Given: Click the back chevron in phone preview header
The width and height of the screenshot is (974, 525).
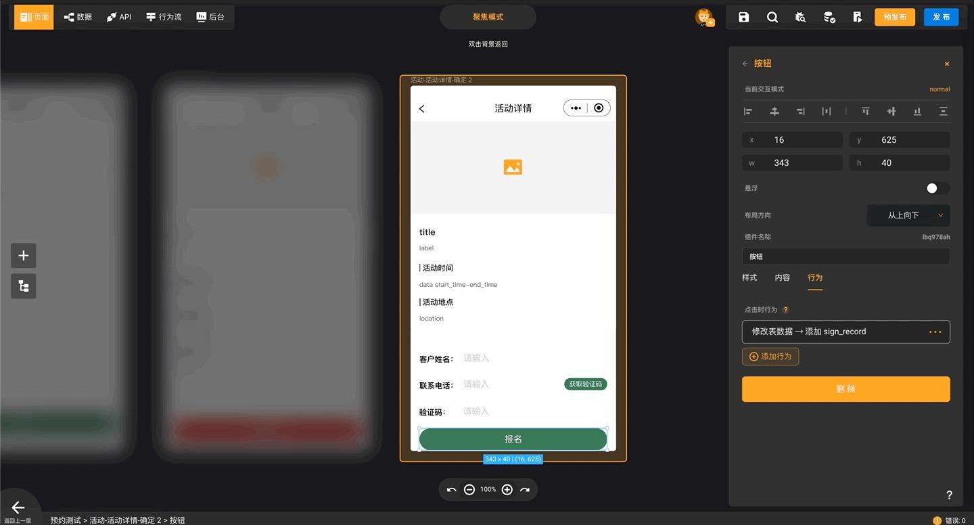Looking at the screenshot, I should click(422, 109).
